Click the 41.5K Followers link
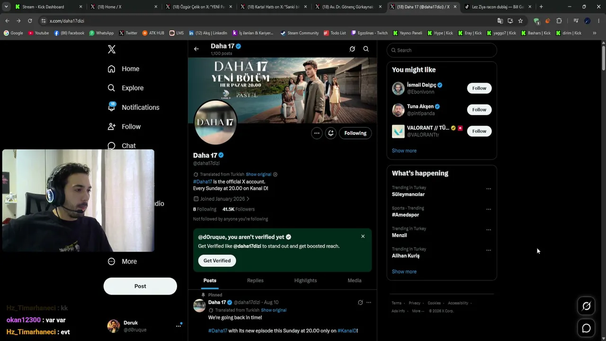 coord(239,209)
